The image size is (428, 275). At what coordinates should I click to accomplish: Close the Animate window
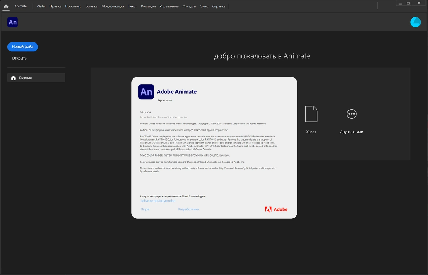point(419,3)
